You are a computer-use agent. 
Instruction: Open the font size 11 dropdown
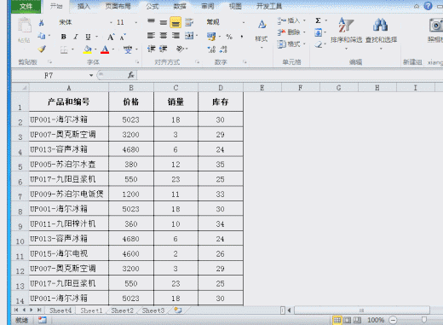pos(135,22)
